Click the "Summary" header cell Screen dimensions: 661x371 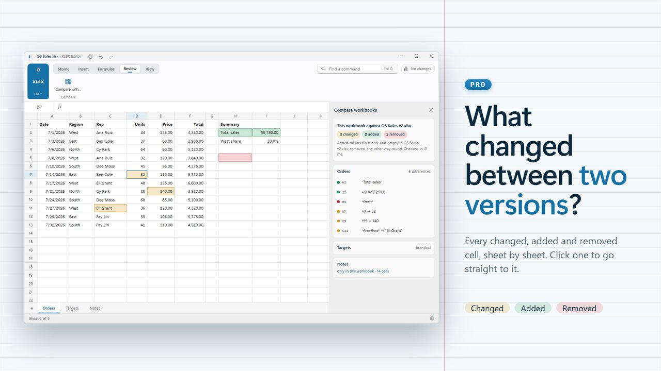[235, 124]
